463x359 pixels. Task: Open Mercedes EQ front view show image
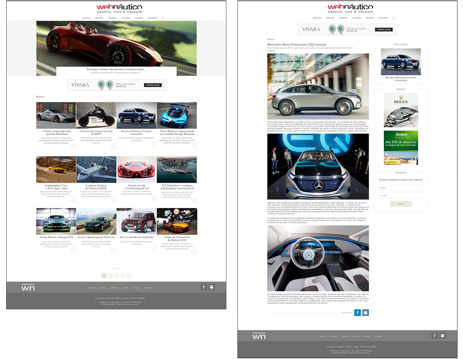pyautogui.click(x=318, y=166)
